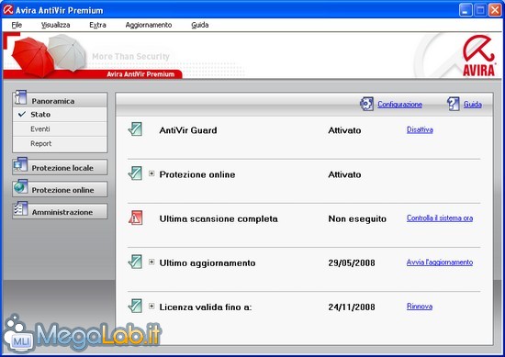Click the Licenza valida fino a label

click(x=206, y=307)
